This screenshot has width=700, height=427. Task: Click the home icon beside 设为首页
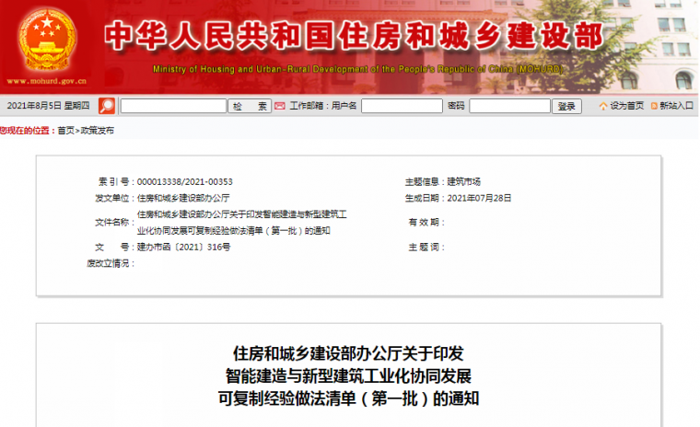click(x=603, y=106)
